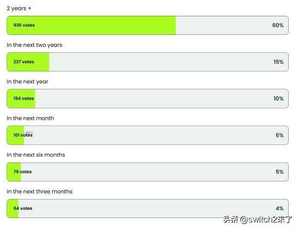
Task: Click the 15% percentage label
Action: click(278, 62)
